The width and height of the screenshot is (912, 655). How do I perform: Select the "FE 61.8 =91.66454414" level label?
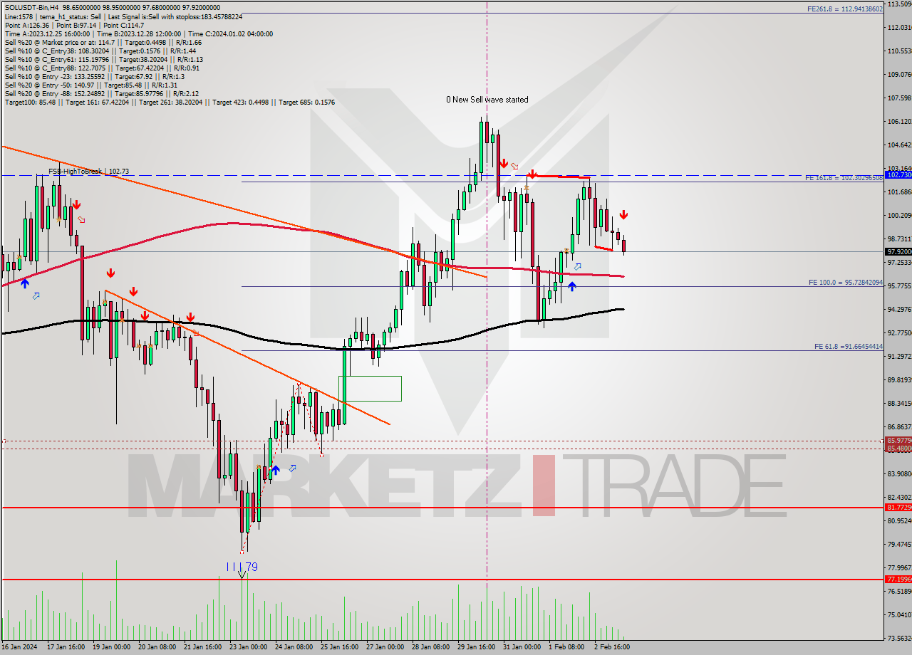[x=849, y=347]
